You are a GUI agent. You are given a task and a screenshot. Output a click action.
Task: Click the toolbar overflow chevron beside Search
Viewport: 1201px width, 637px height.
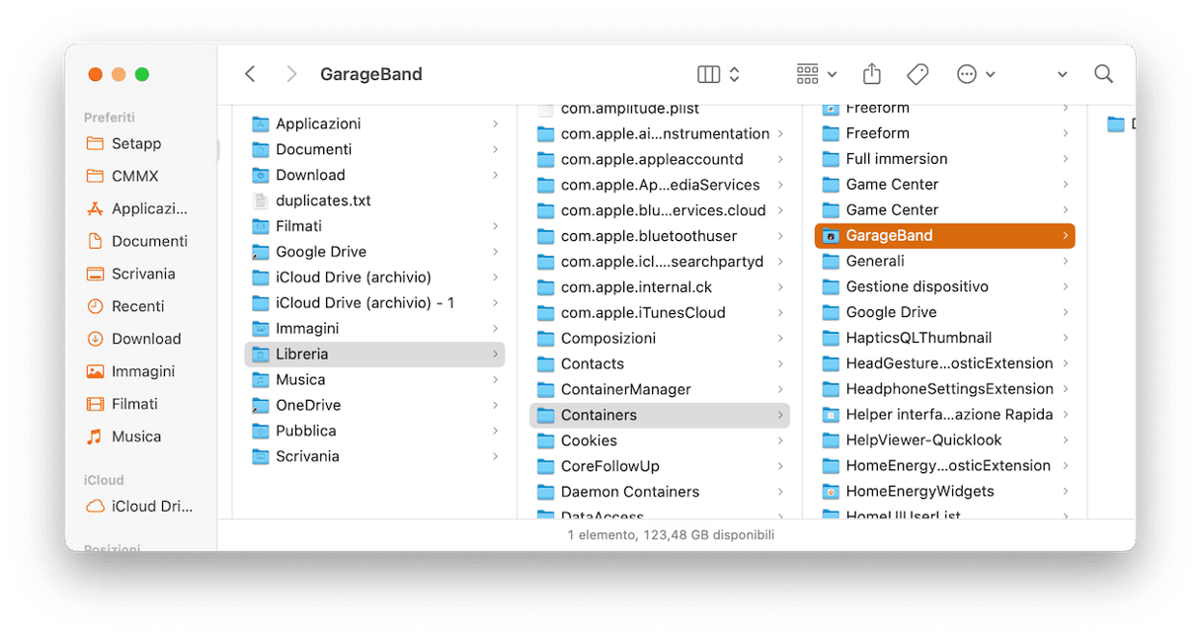1062,74
